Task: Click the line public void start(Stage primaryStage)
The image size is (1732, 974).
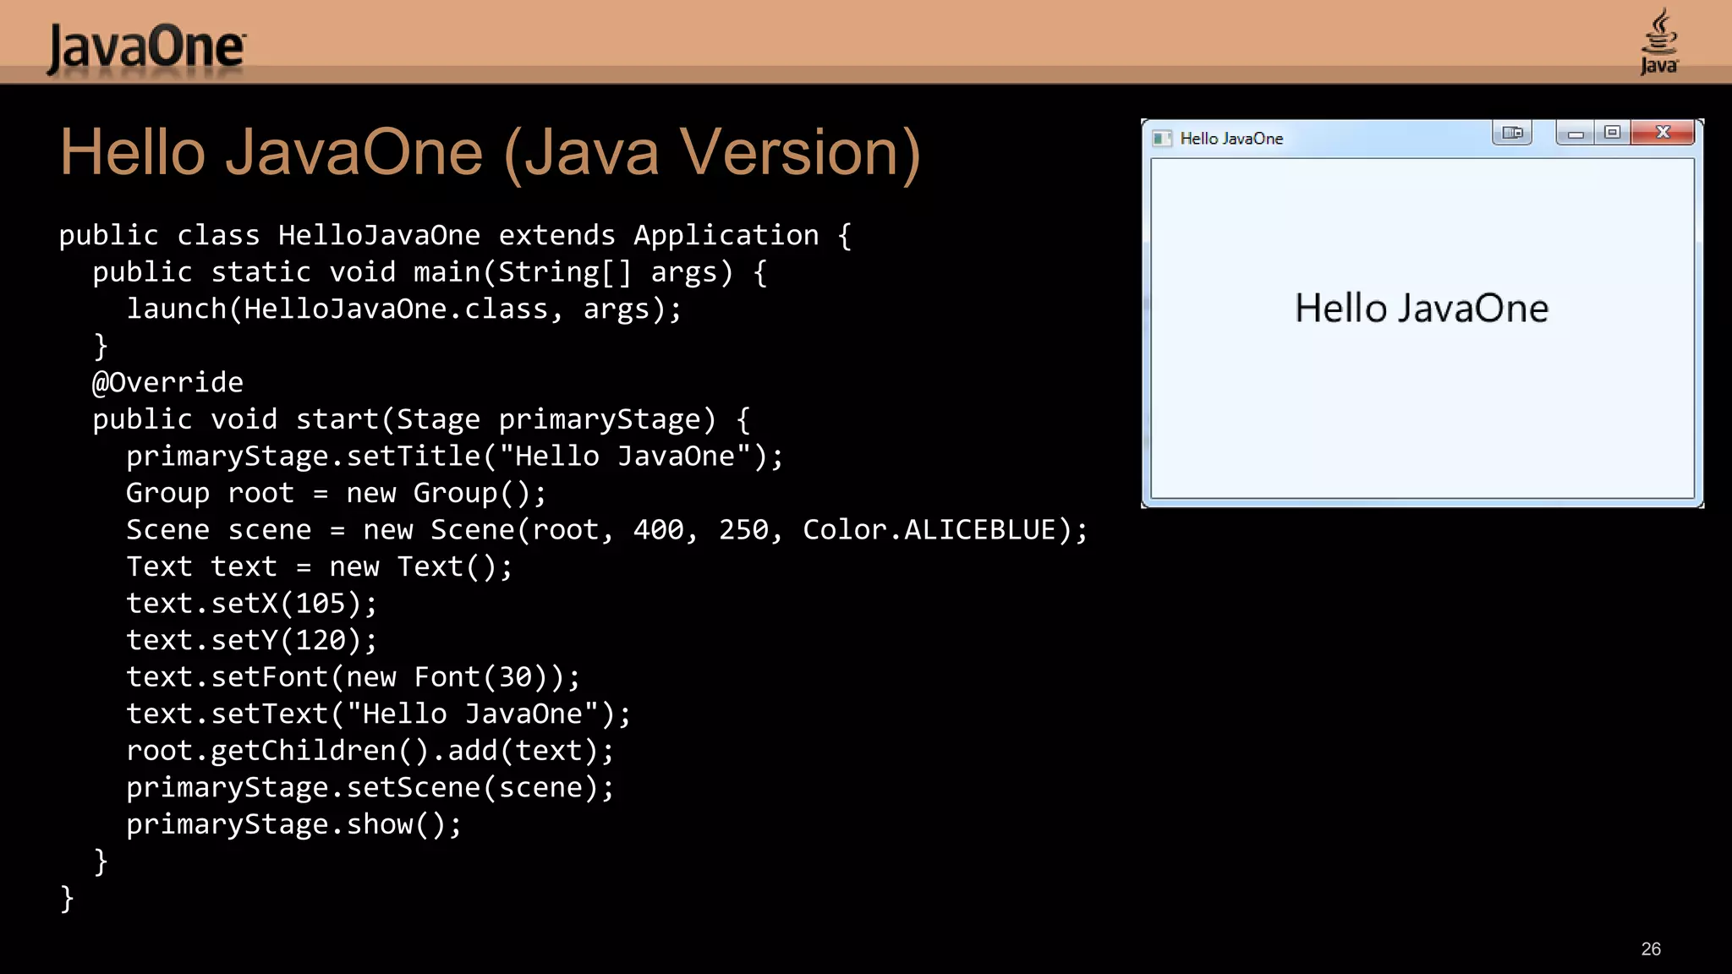Action: 421,419
